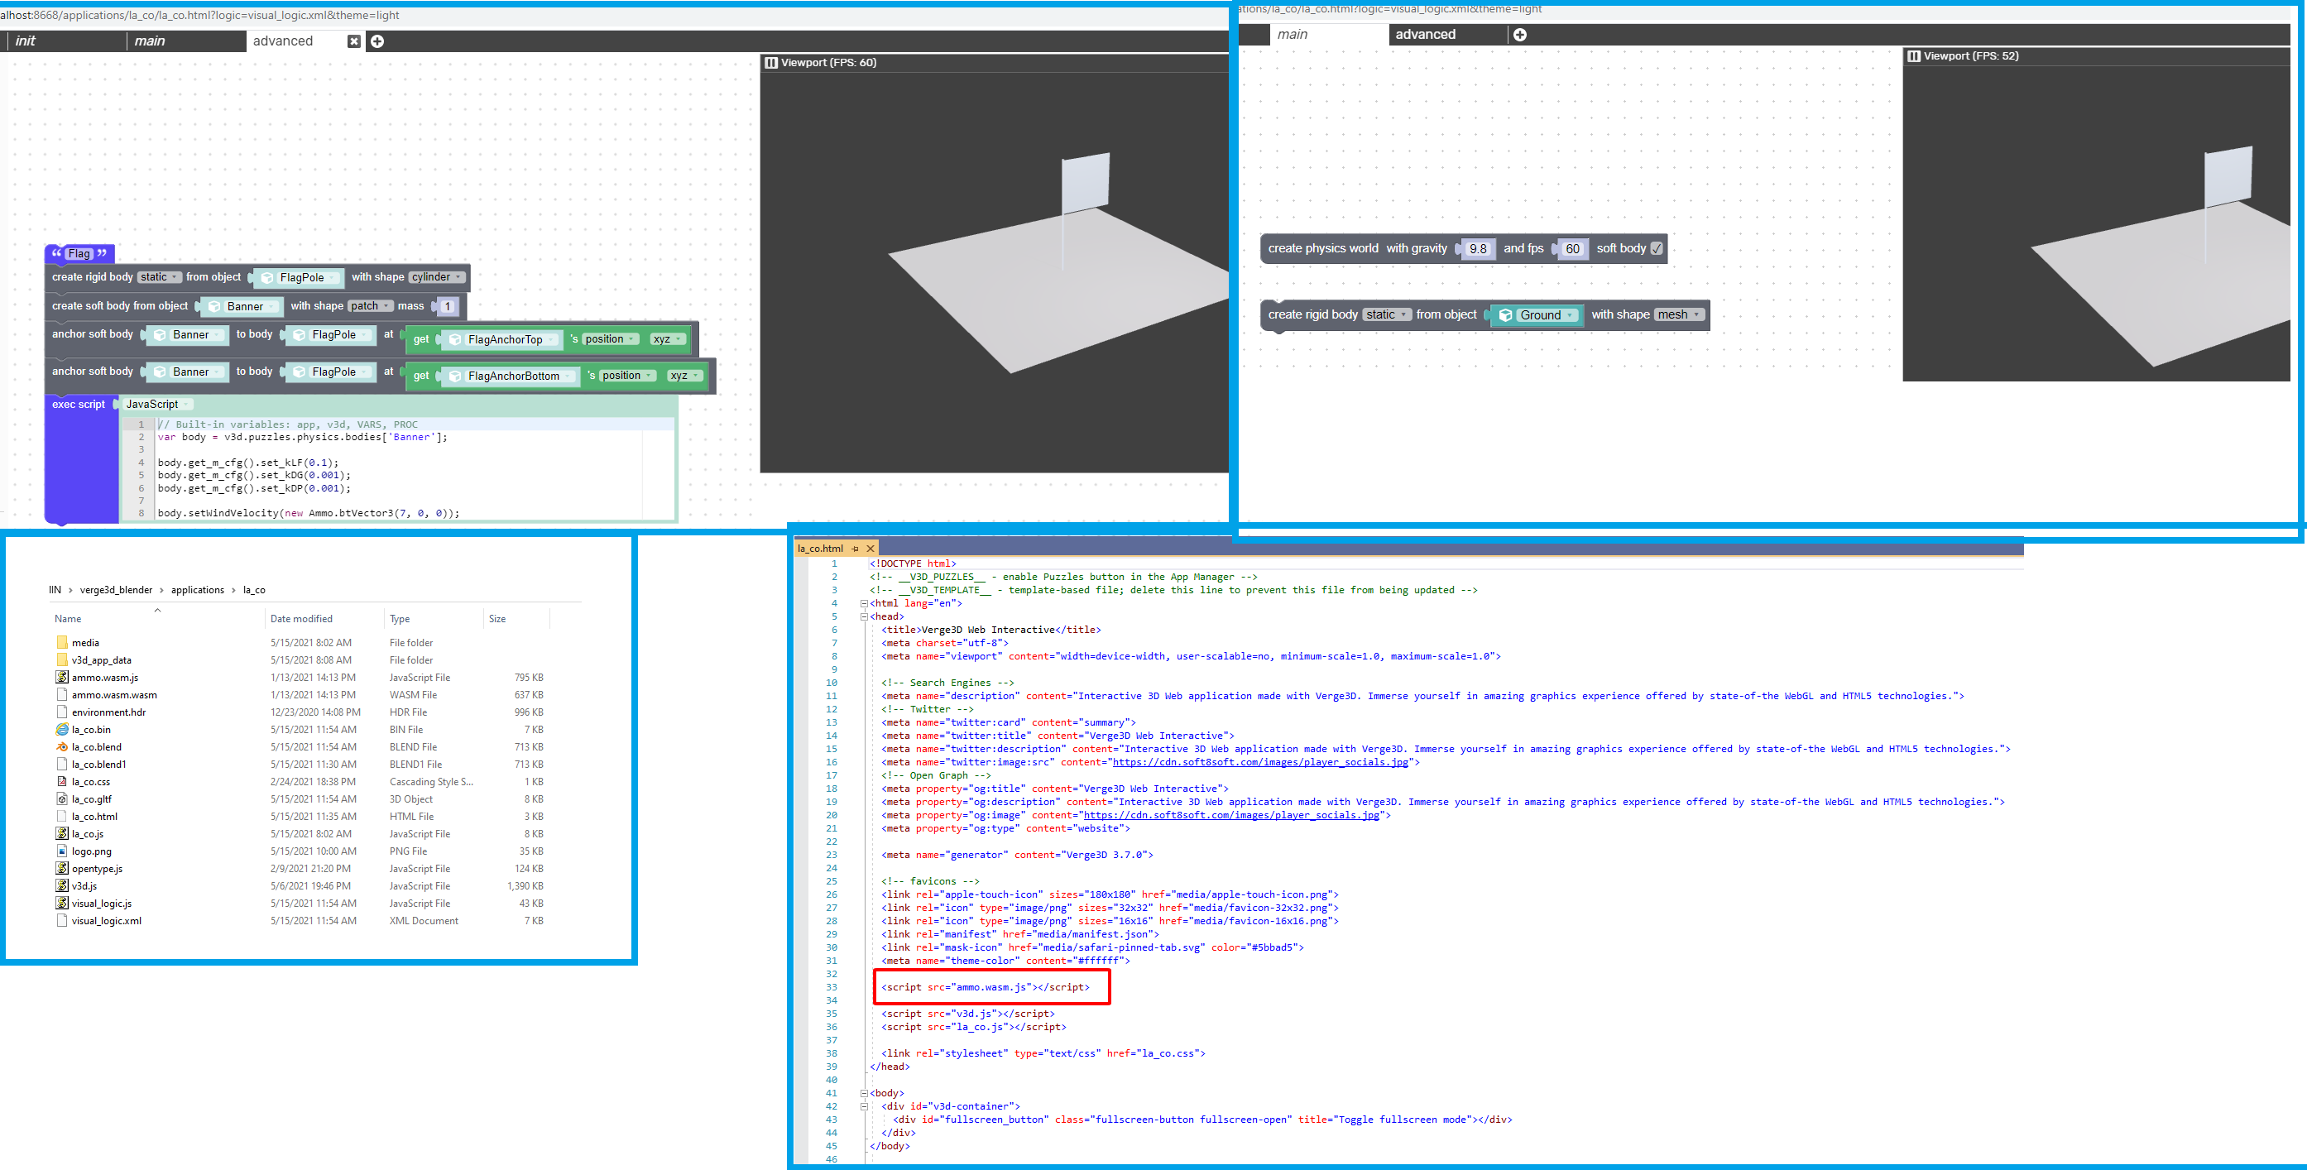Select the media folder icon
Screen dimensions: 2307x1170
tap(62, 642)
